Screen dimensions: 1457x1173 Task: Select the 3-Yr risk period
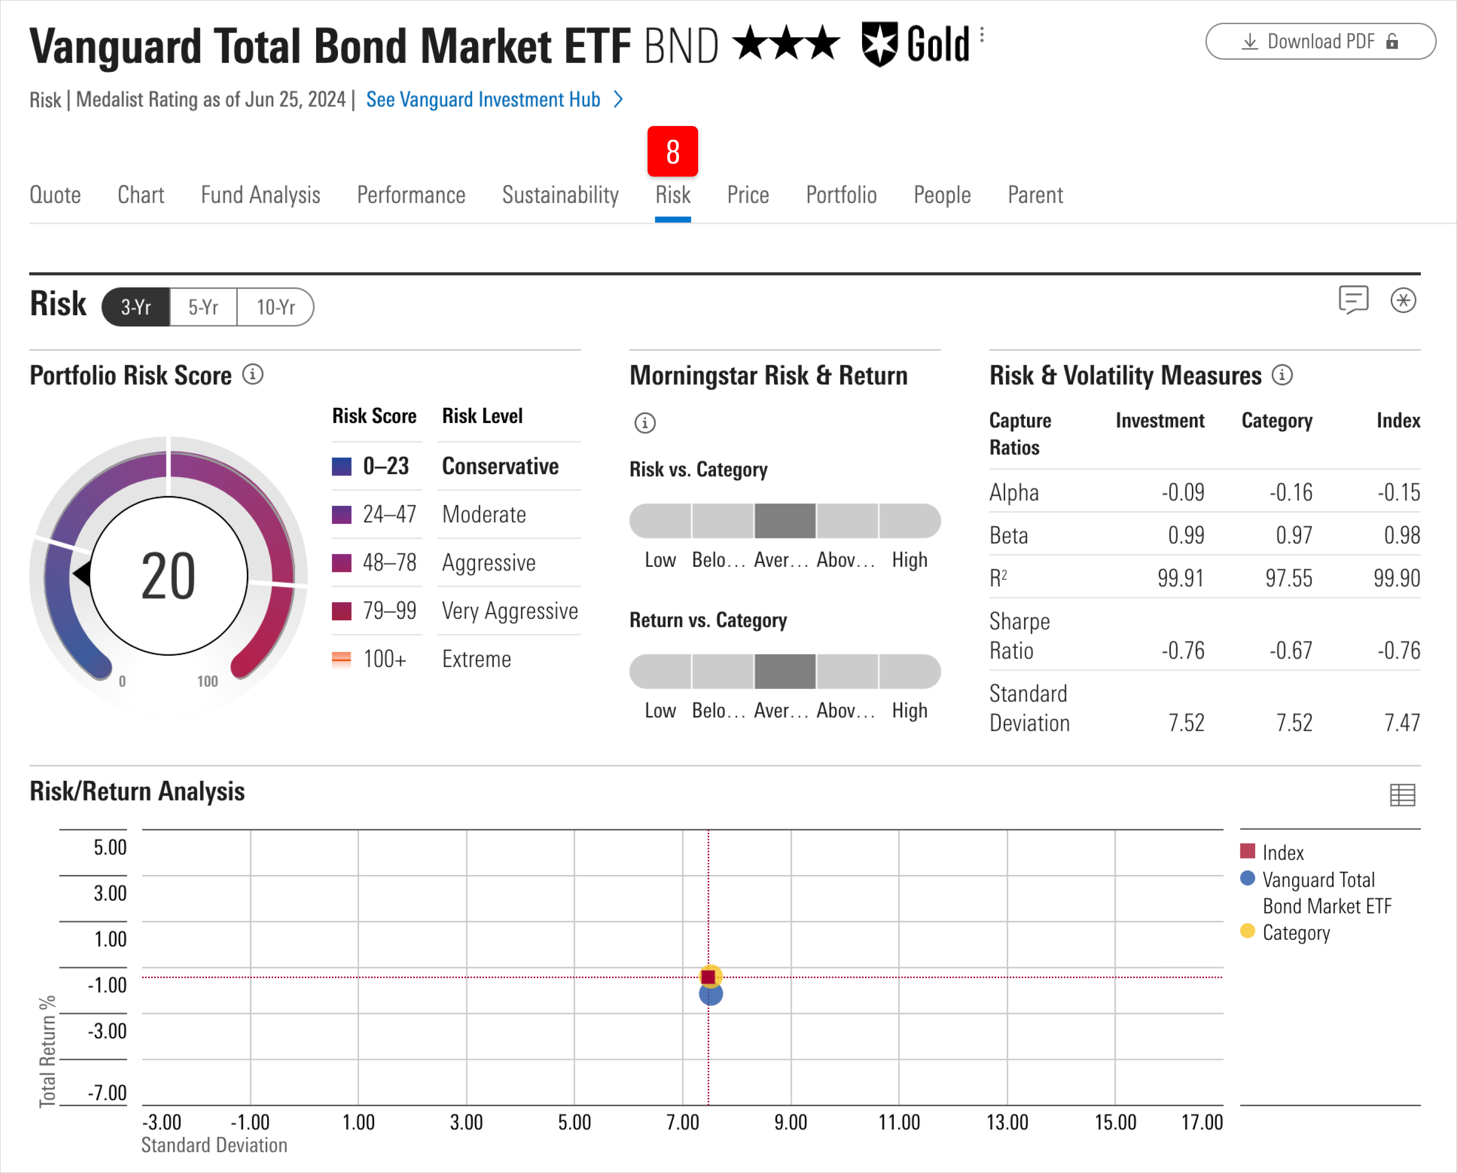tap(136, 307)
